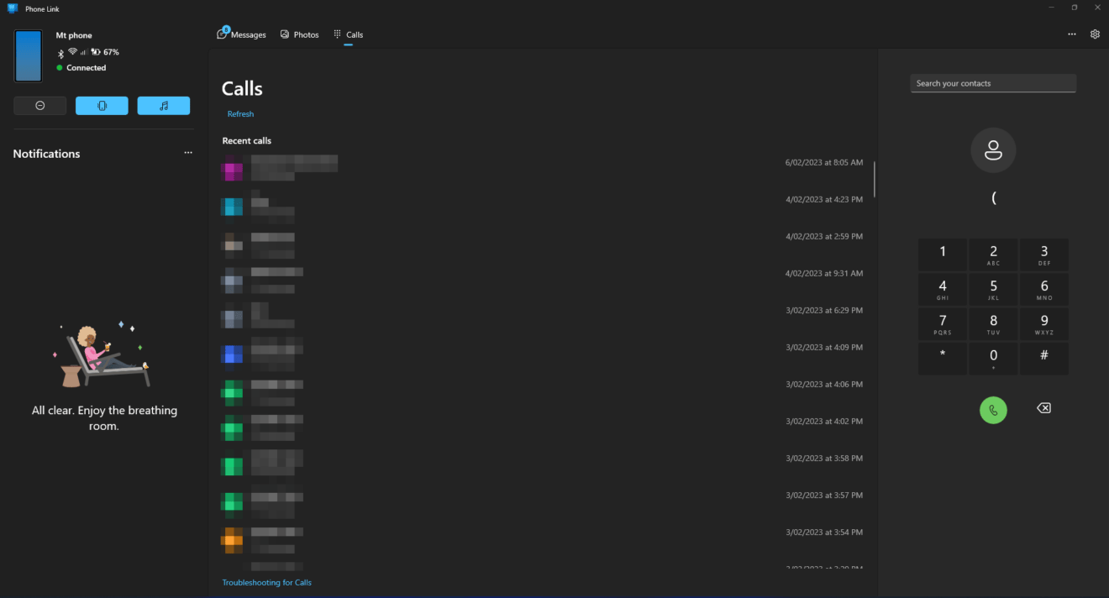Open the settings gear icon

click(1095, 34)
